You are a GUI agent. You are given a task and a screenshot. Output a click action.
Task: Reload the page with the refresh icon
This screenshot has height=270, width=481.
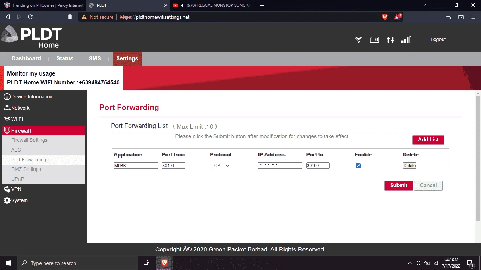pyautogui.click(x=30, y=17)
